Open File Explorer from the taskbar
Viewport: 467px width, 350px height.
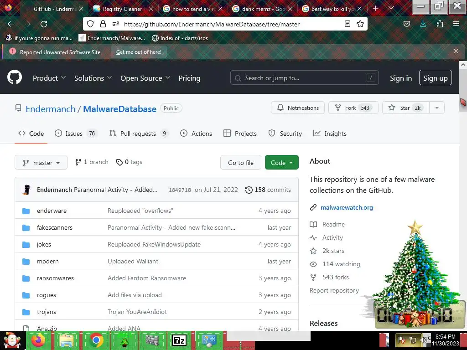(67, 340)
